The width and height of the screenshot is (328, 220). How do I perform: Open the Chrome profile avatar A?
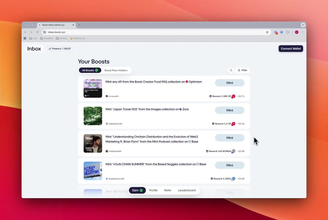(297, 32)
